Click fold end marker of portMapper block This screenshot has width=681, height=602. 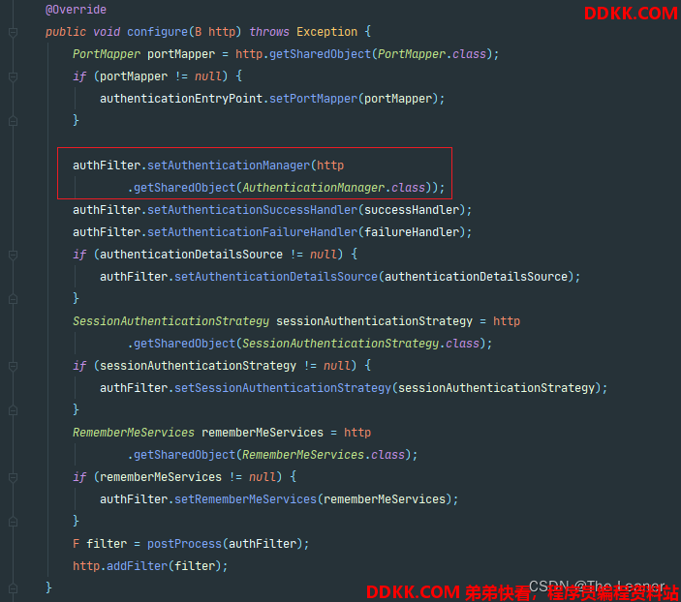[13, 121]
